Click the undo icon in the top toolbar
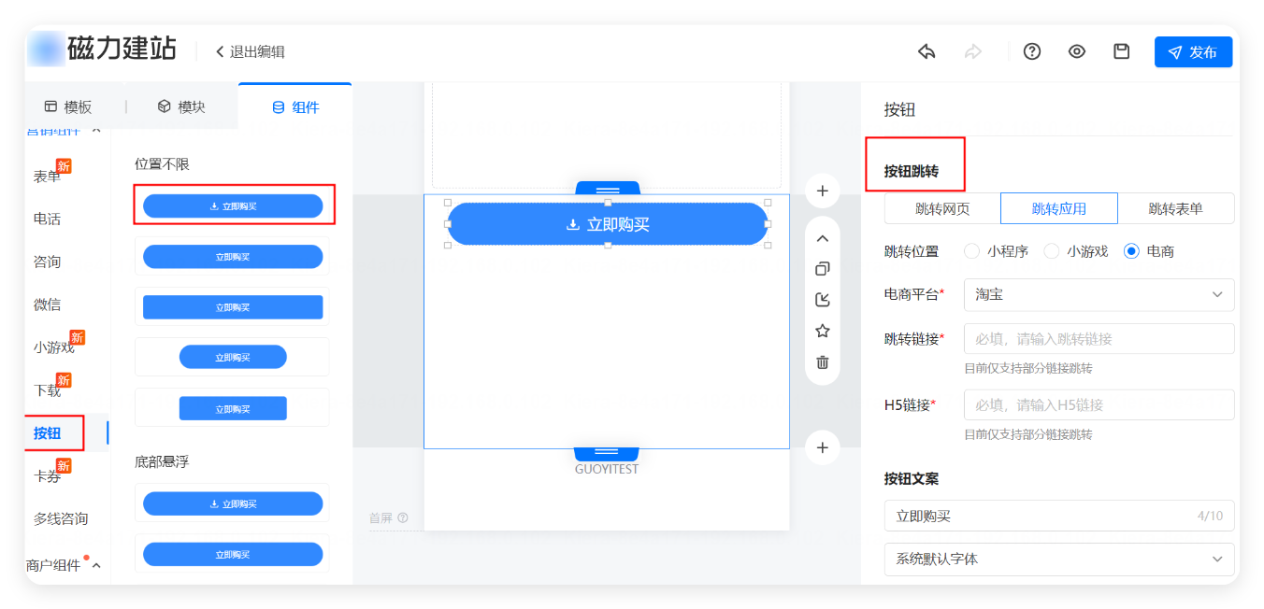The height and width of the screenshot is (609, 1264). tap(926, 52)
